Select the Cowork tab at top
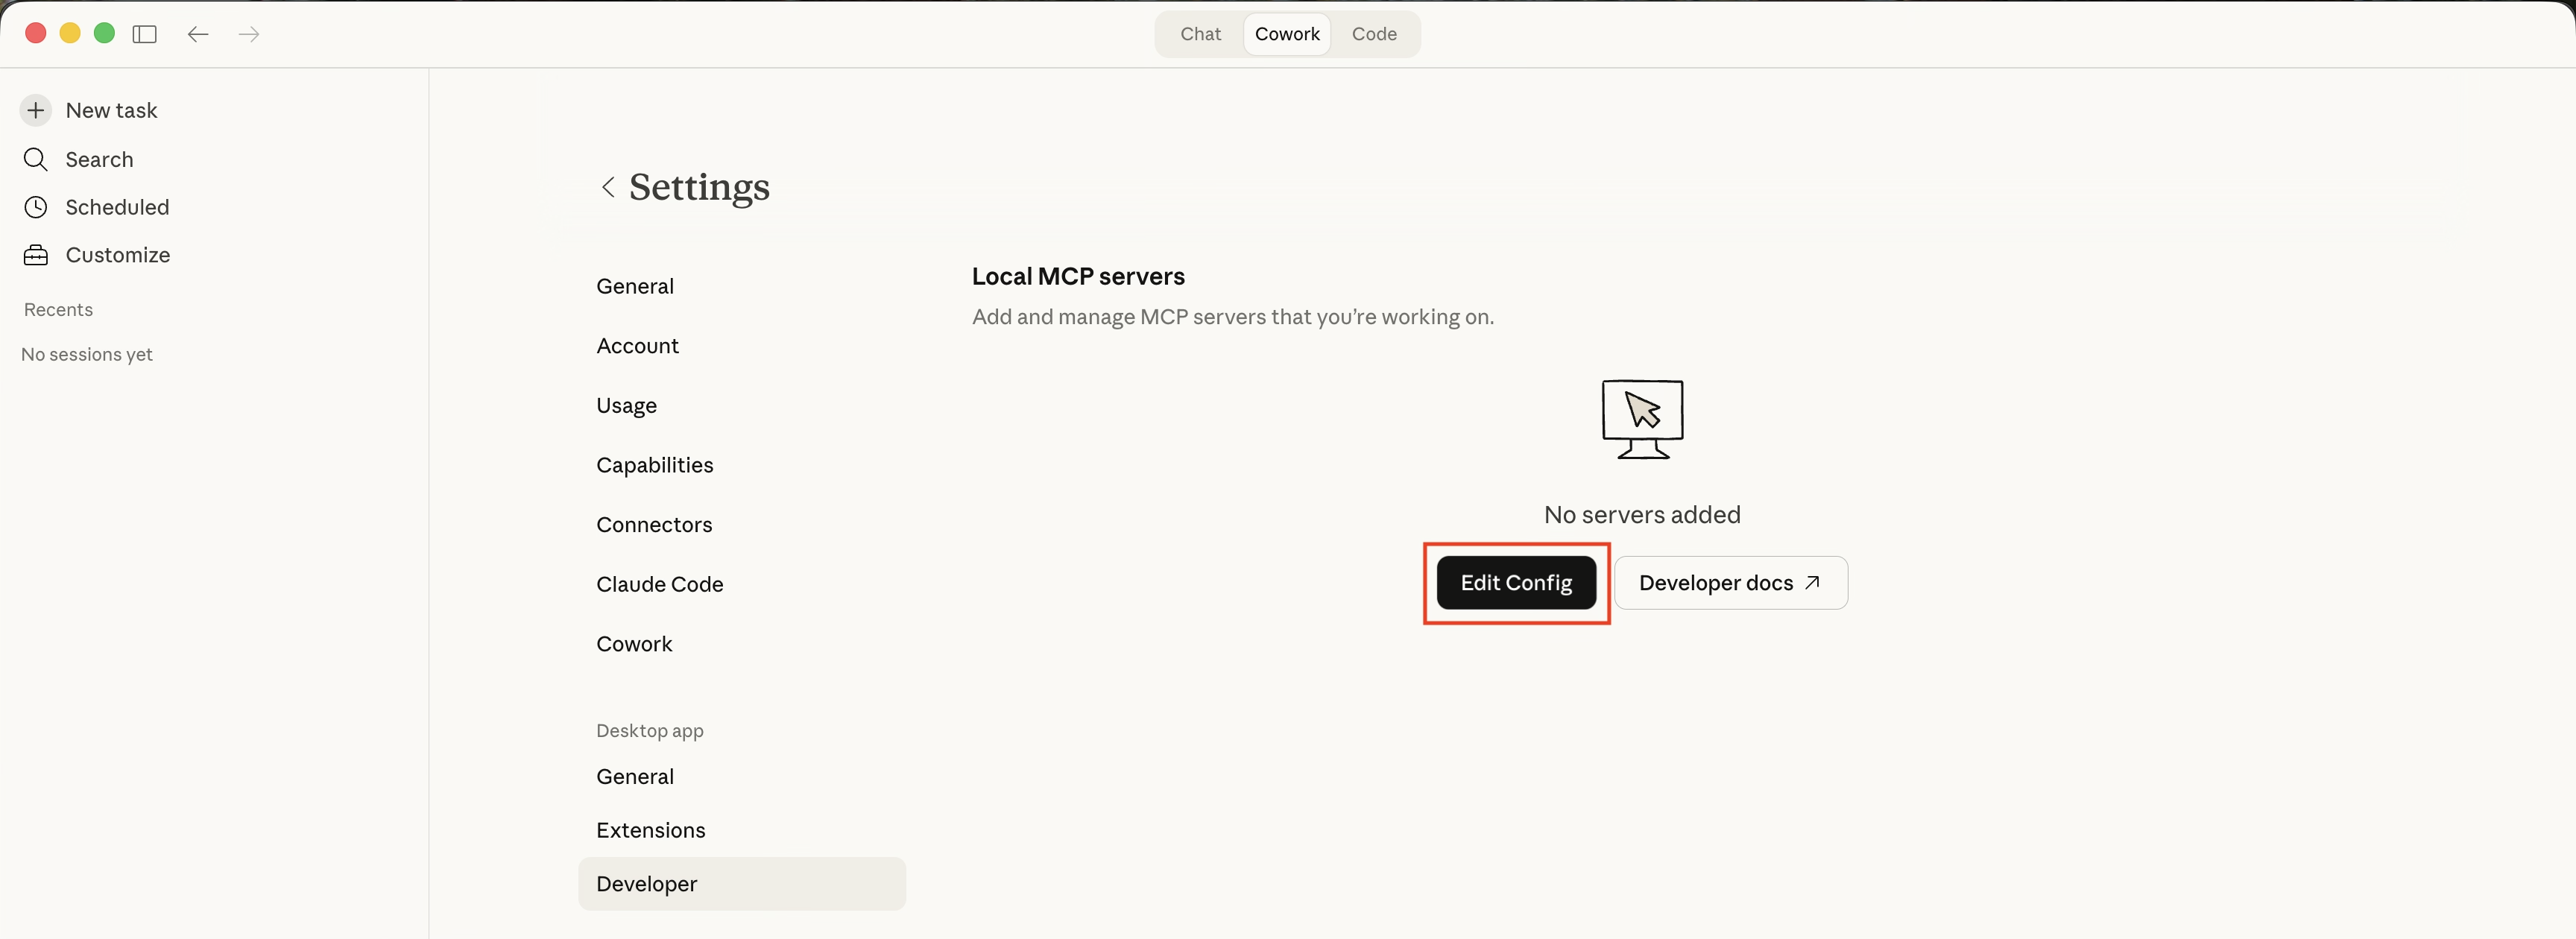This screenshot has width=2576, height=939. tap(1287, 34)
